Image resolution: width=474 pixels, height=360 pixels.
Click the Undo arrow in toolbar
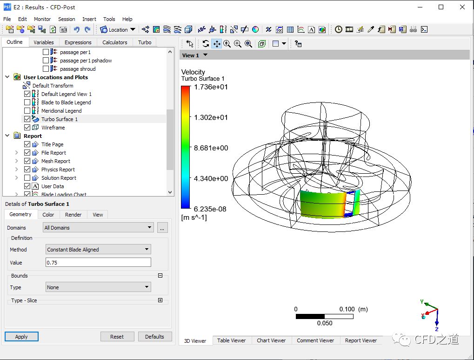77,29
